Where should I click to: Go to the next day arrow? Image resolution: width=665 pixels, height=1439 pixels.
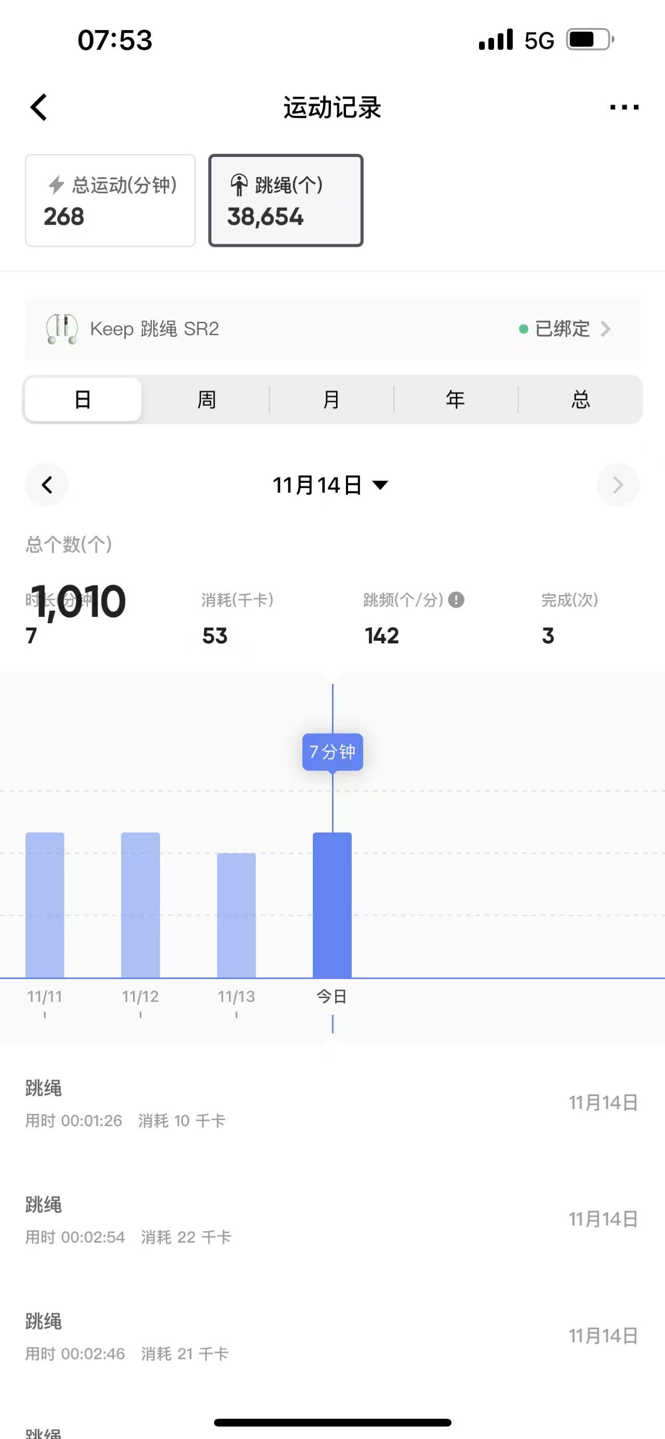click(x=618, y=485)
